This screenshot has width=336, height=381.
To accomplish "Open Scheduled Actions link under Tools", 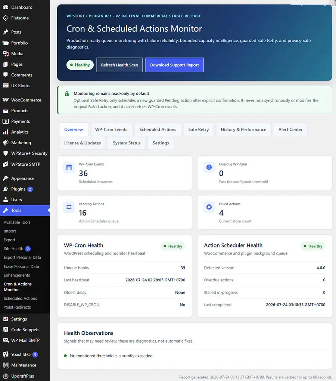I will (20, 299).
